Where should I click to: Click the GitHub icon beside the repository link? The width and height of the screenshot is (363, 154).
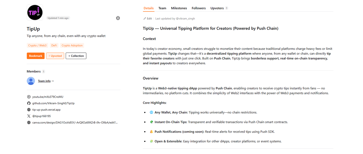pos(29,103)
